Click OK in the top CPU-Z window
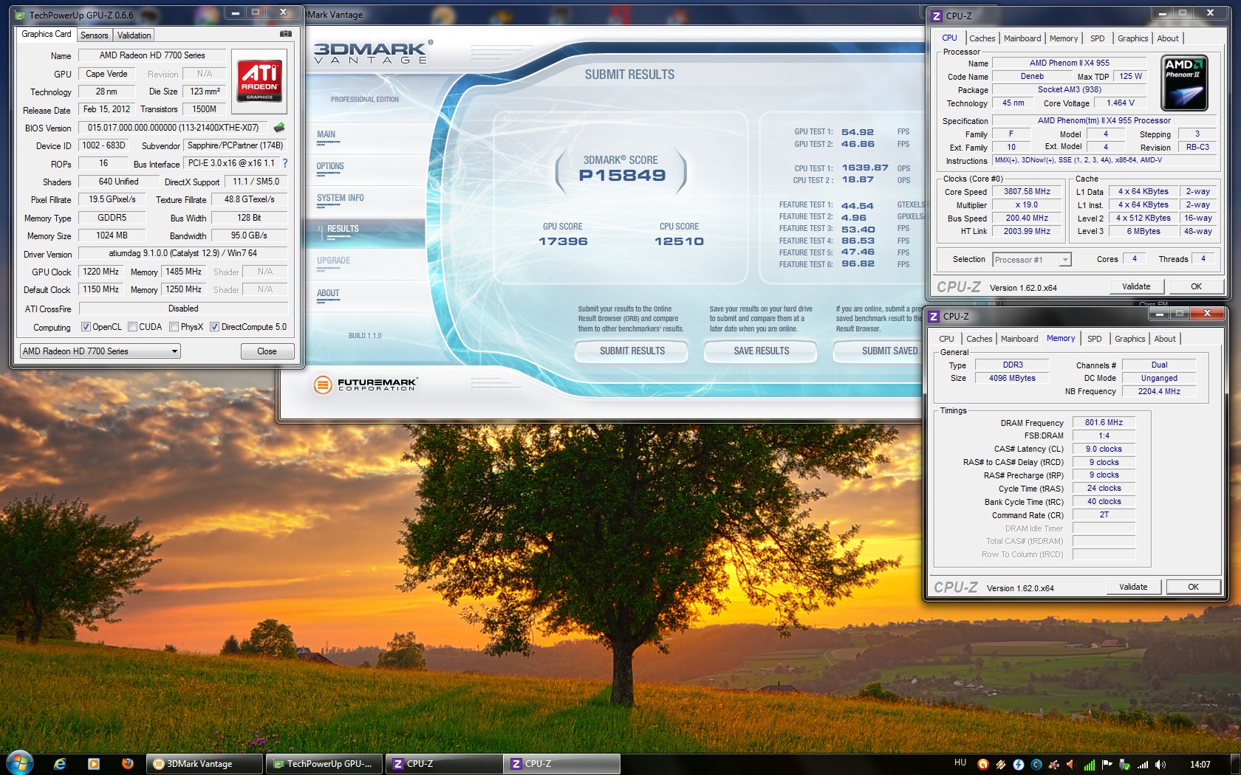Image resolution: width=1241 pixels, height=775 pixels. [1196, 286]
